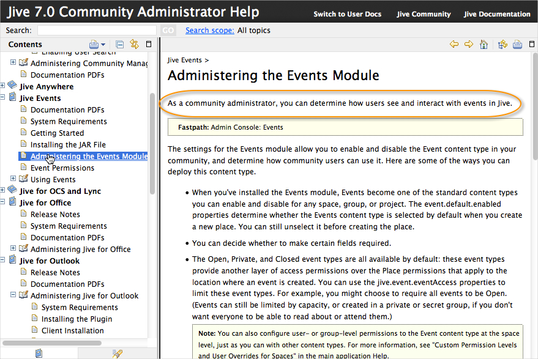Click the Contents tree vertical scrollbar thumb
Viewport: 538px width, 359px height.
click(152, 144)
